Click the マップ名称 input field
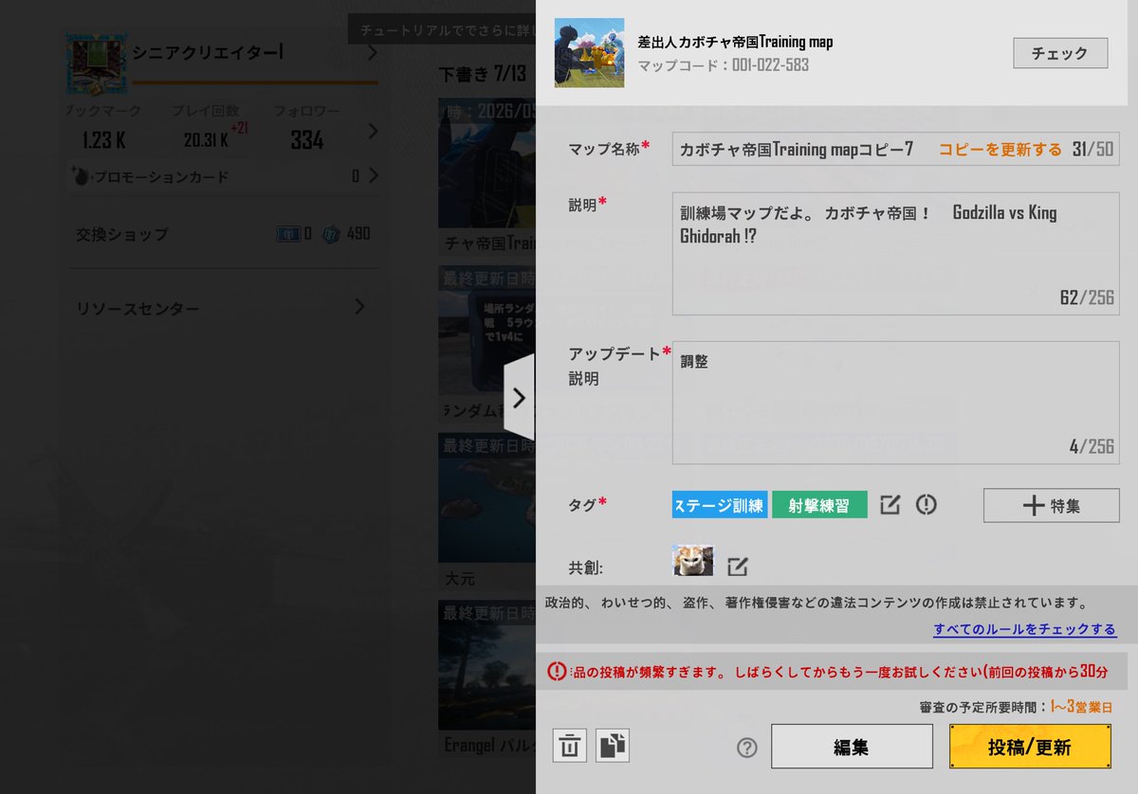Screen dimensions: 1138x794 [895, 150]
